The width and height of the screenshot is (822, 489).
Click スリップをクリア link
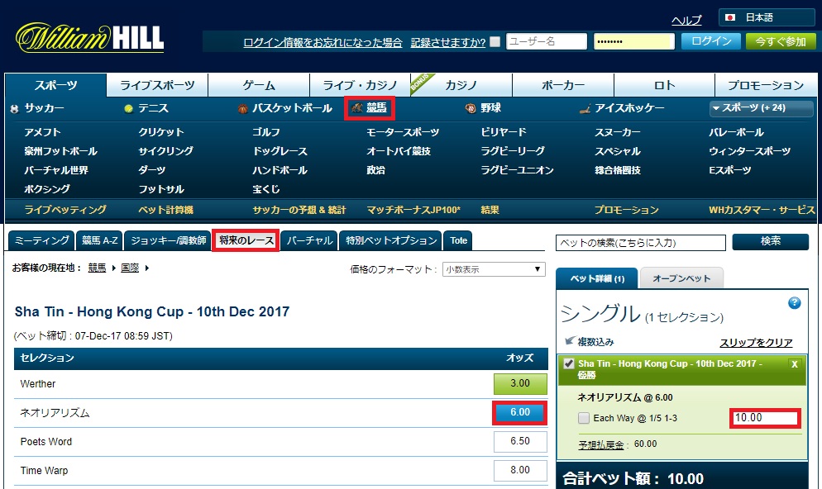756,343
